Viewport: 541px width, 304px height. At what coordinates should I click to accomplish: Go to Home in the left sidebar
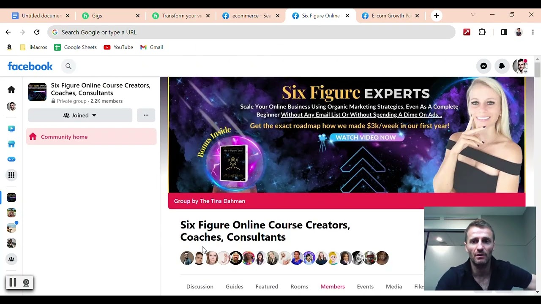(11, 90)
